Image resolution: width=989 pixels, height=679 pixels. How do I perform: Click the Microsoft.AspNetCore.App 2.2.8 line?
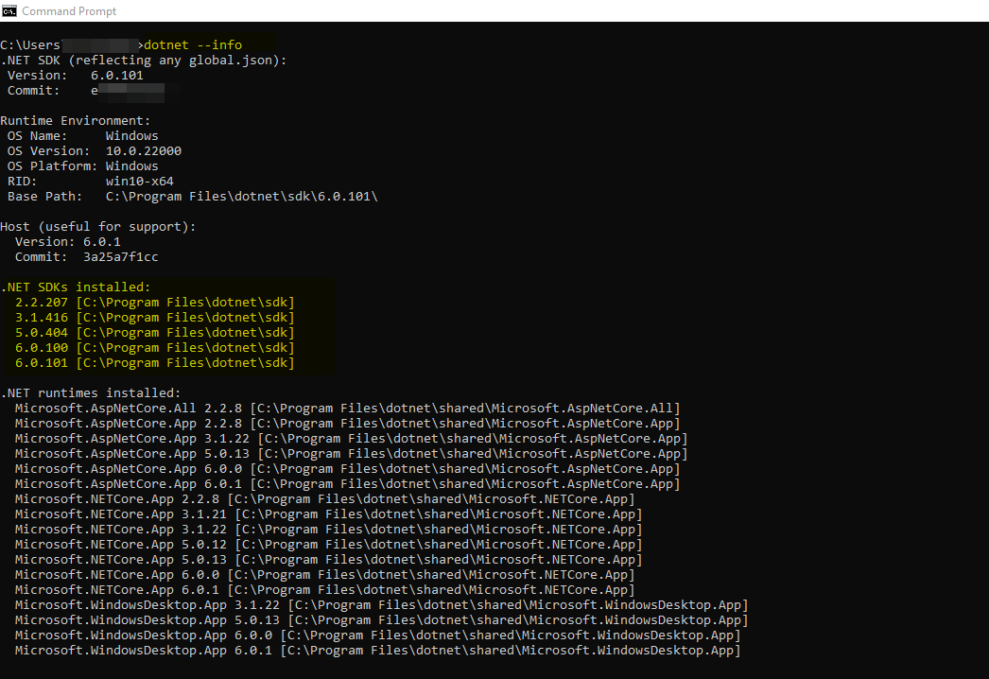[x=348, y=424]
